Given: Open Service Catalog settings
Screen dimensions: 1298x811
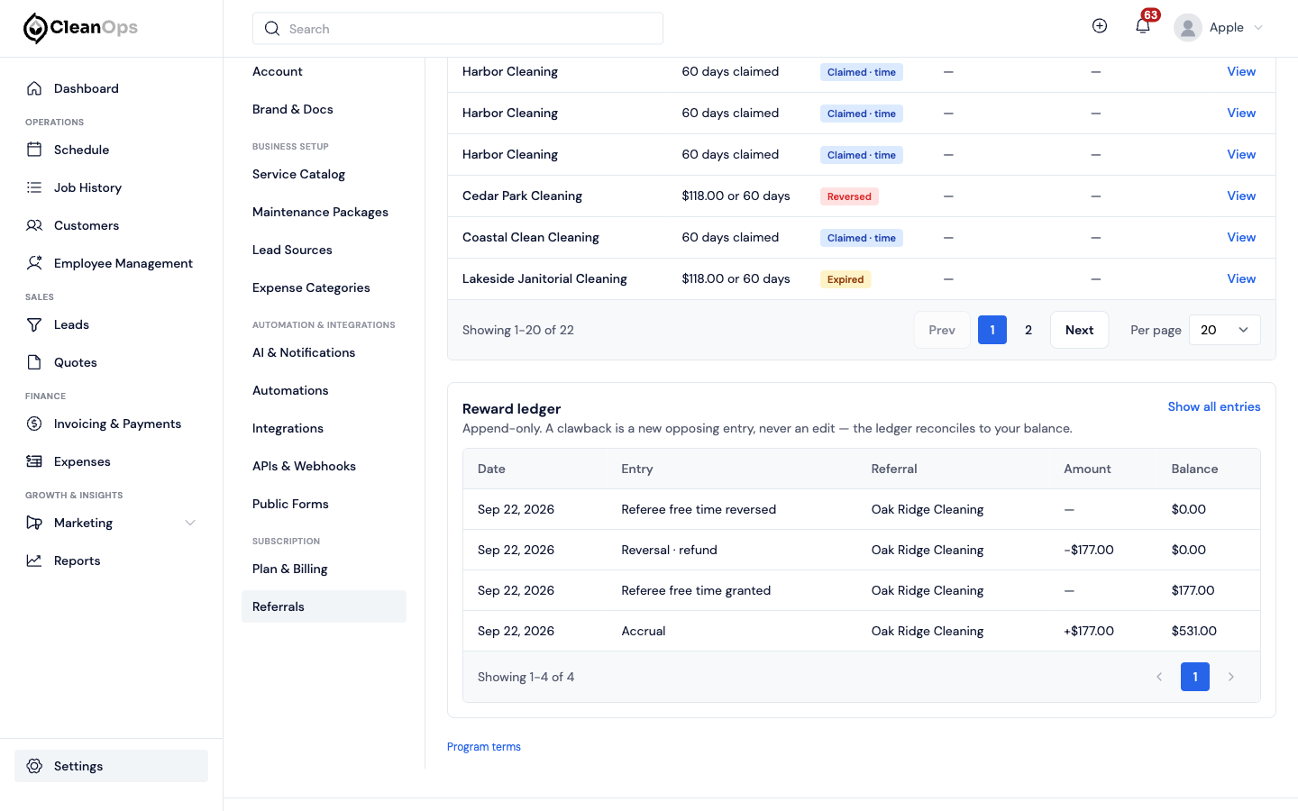Looking at the screenshot, I should (298, 174).
